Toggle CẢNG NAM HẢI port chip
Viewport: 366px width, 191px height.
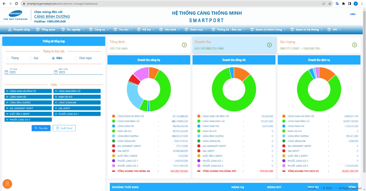pyautogui.click(x=28, y=97)
